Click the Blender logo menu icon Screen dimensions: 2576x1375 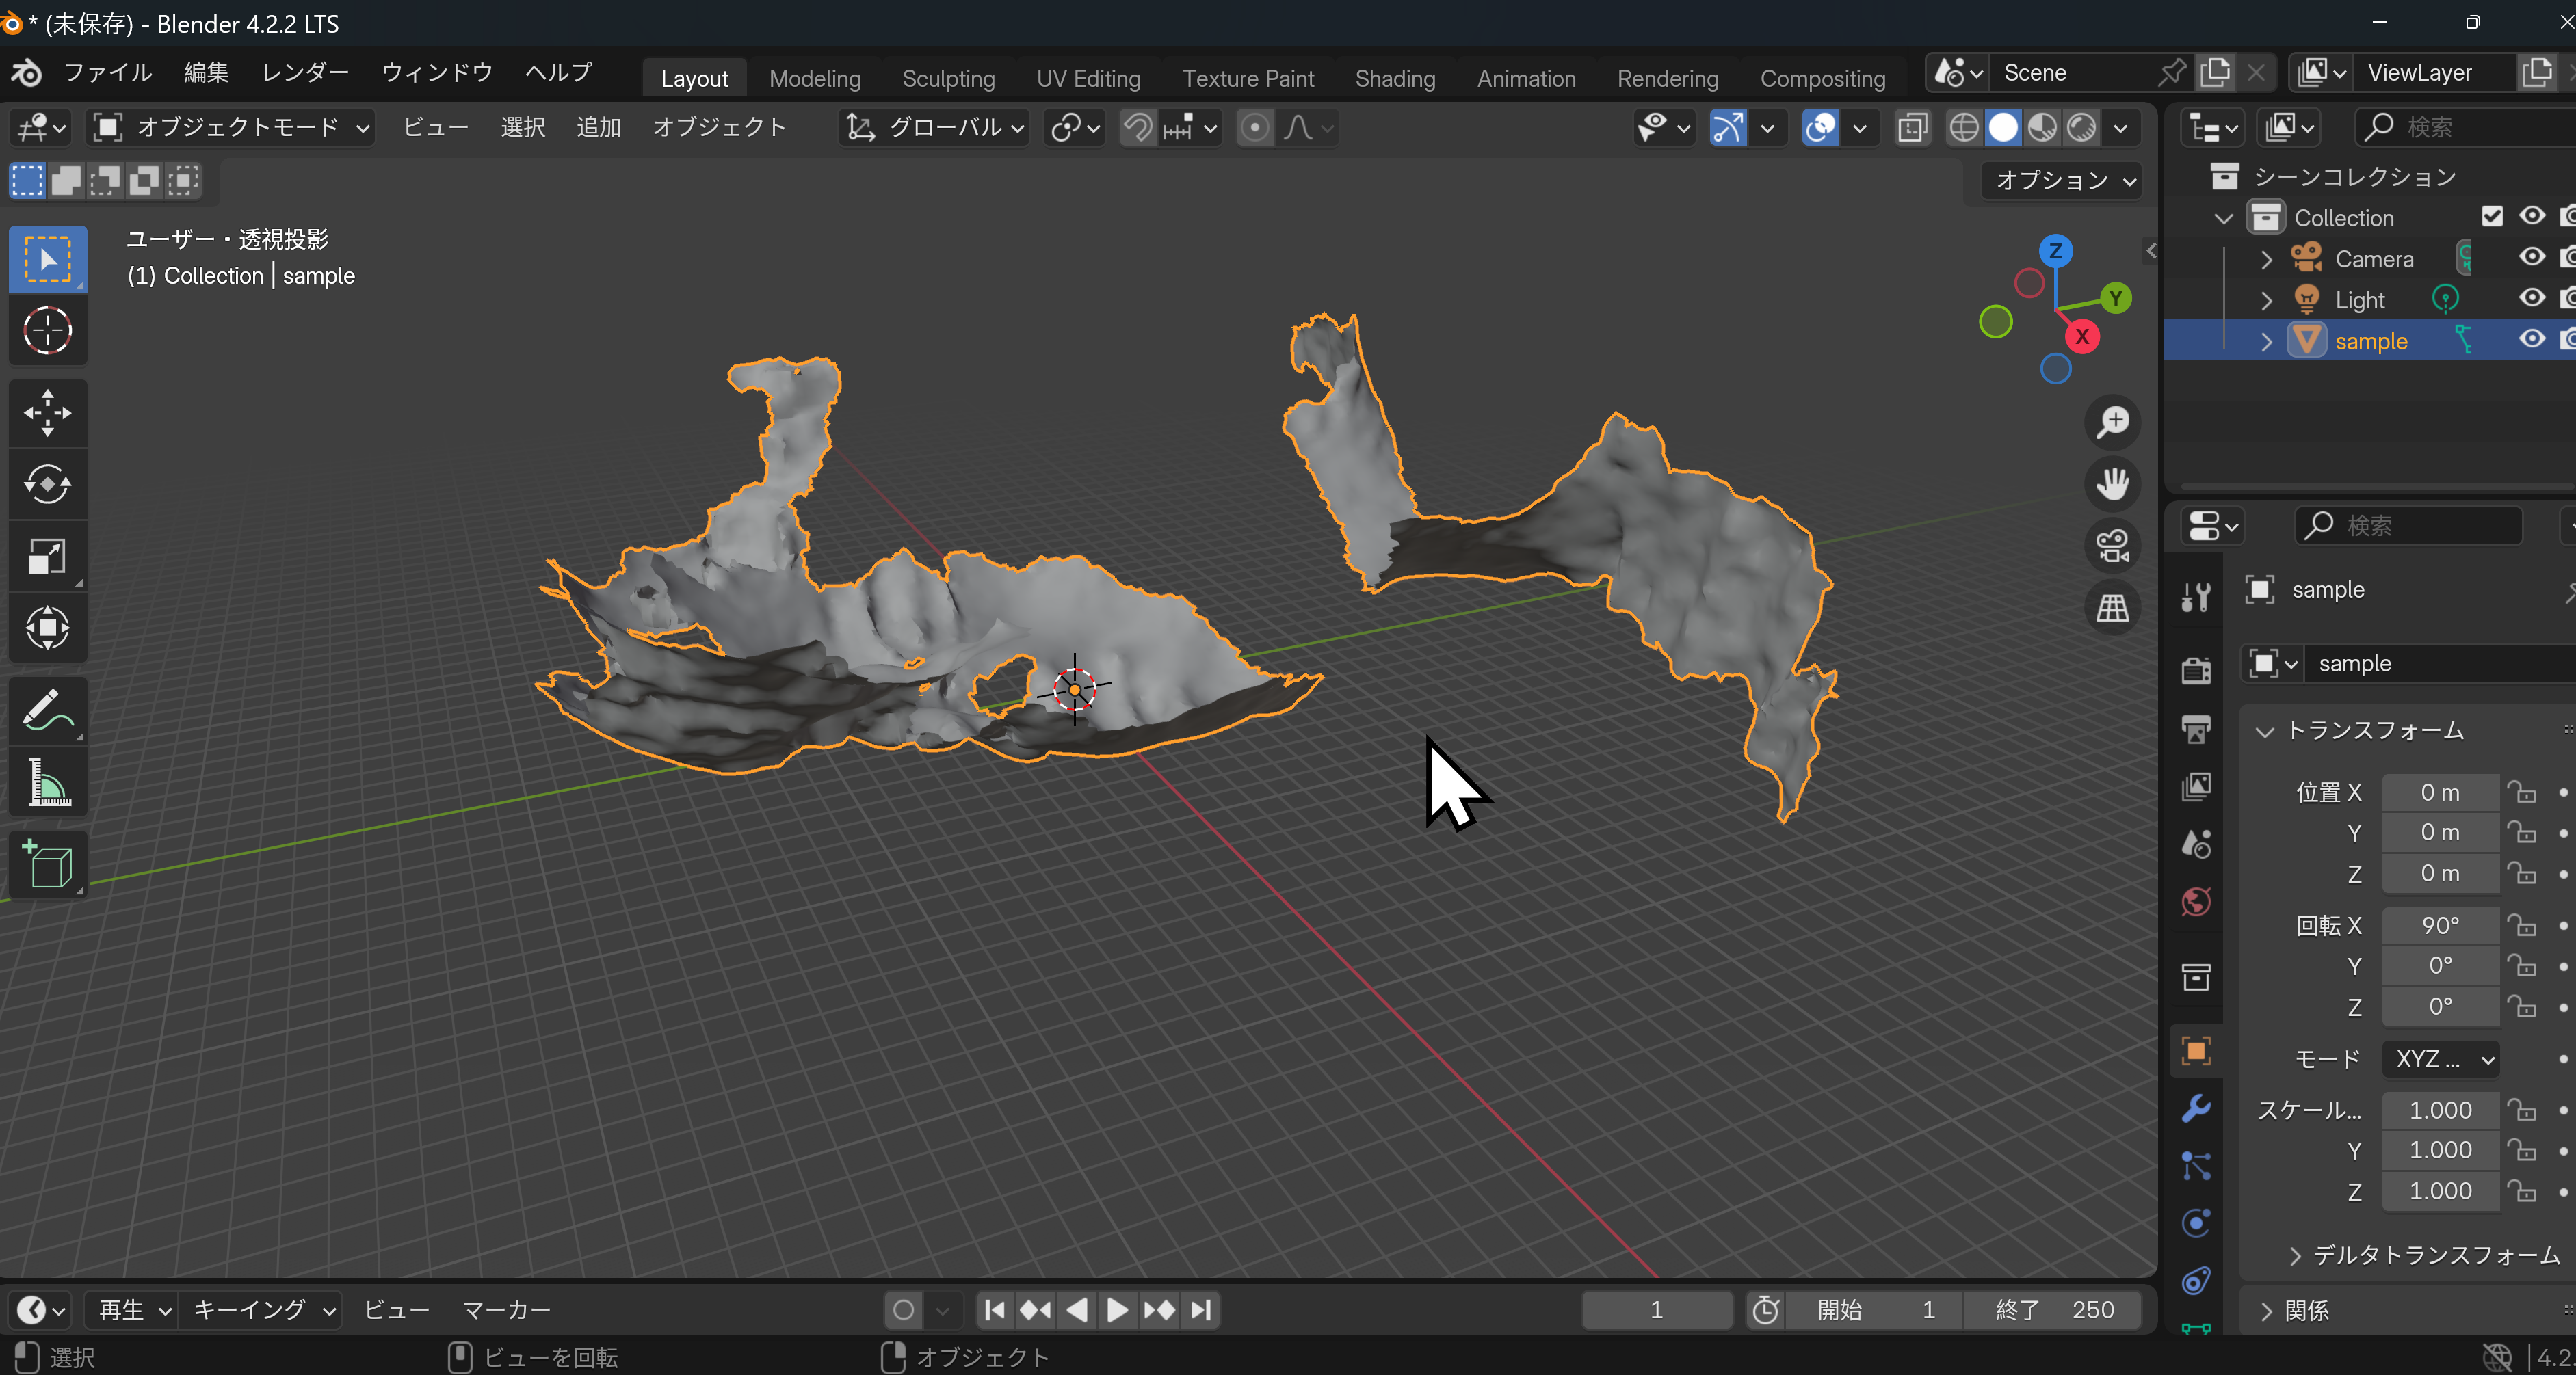26,72
